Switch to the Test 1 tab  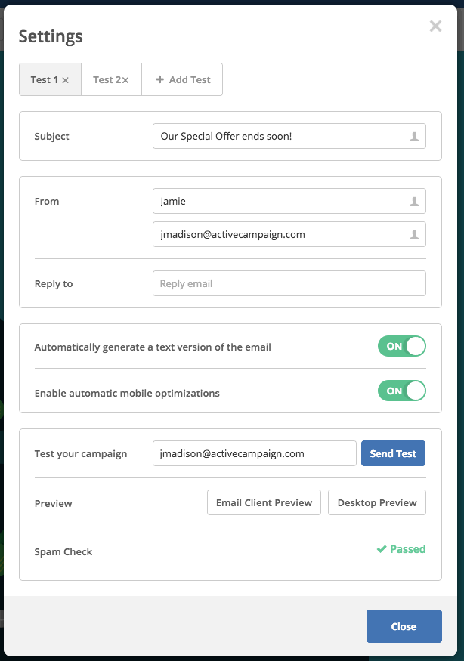click(50, 79)
